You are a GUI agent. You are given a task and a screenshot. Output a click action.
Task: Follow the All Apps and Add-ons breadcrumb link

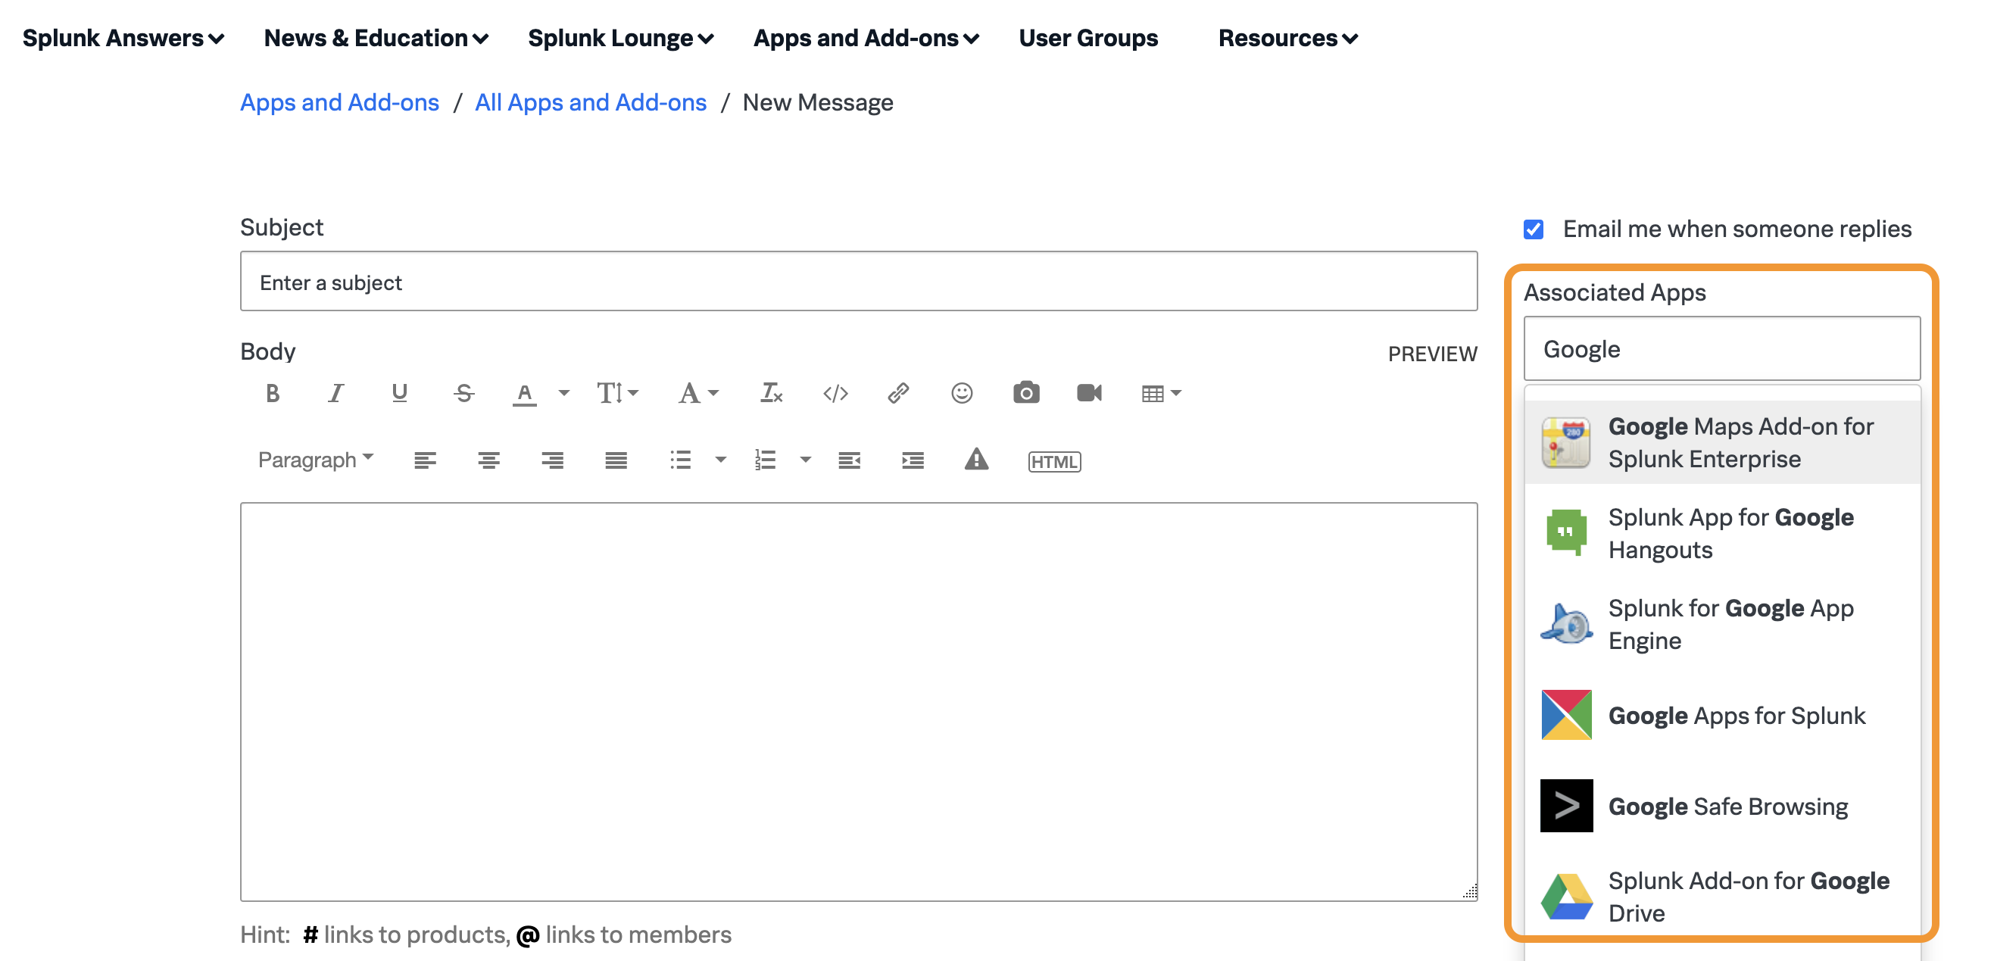coord(590,101)
